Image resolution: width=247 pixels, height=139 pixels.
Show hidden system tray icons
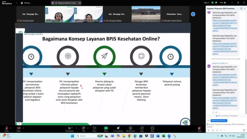[x=218, y=136]
